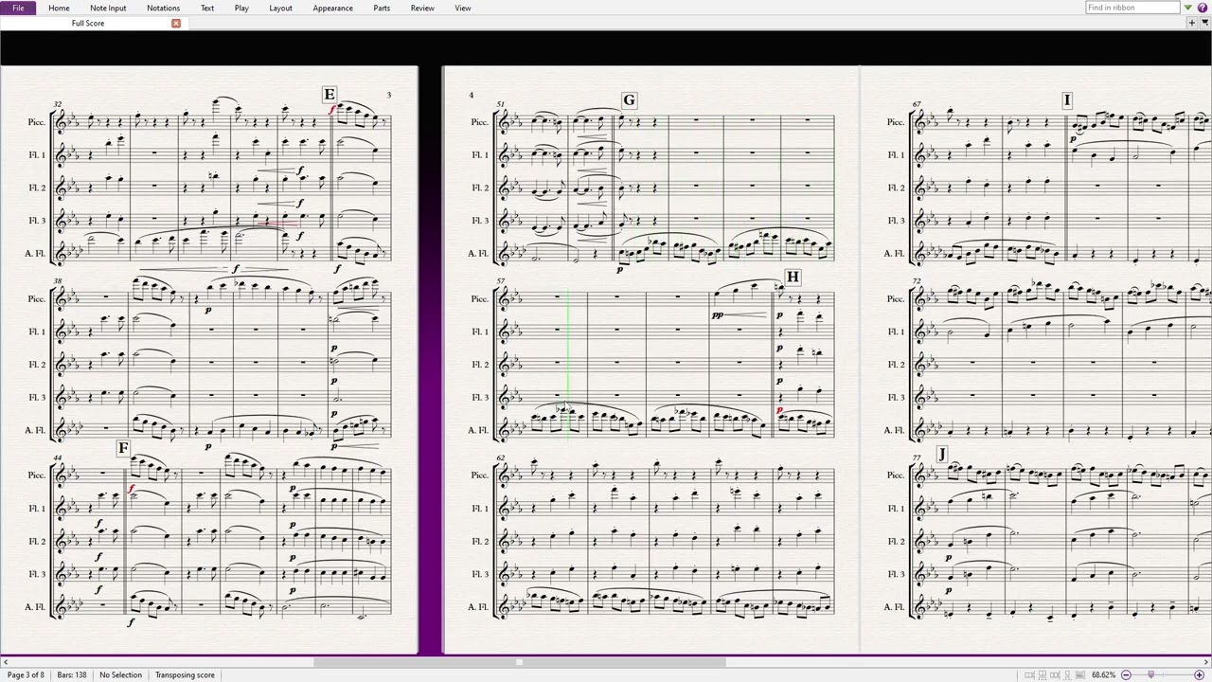Click the Find in ribbon search box
The width and height of the screenshot is (1212, 682).
point(1132,8)
